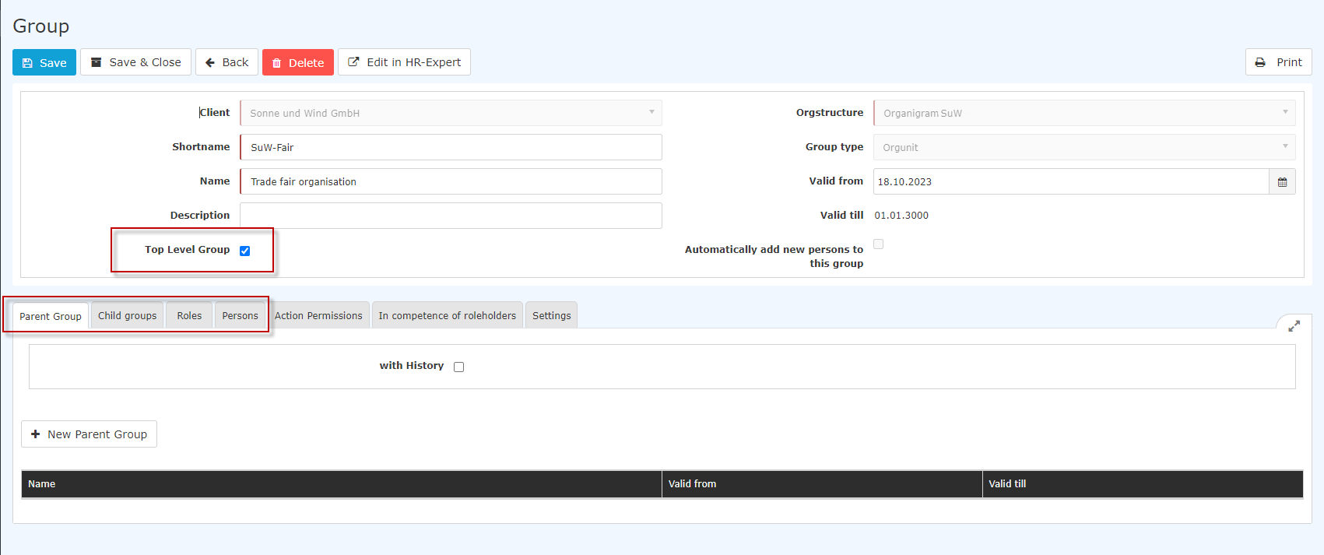The width and height of the screenshot is (1324, 555).
Task: Toggle Automatically add new persons checkbox
Action: [x=878, y=244]
